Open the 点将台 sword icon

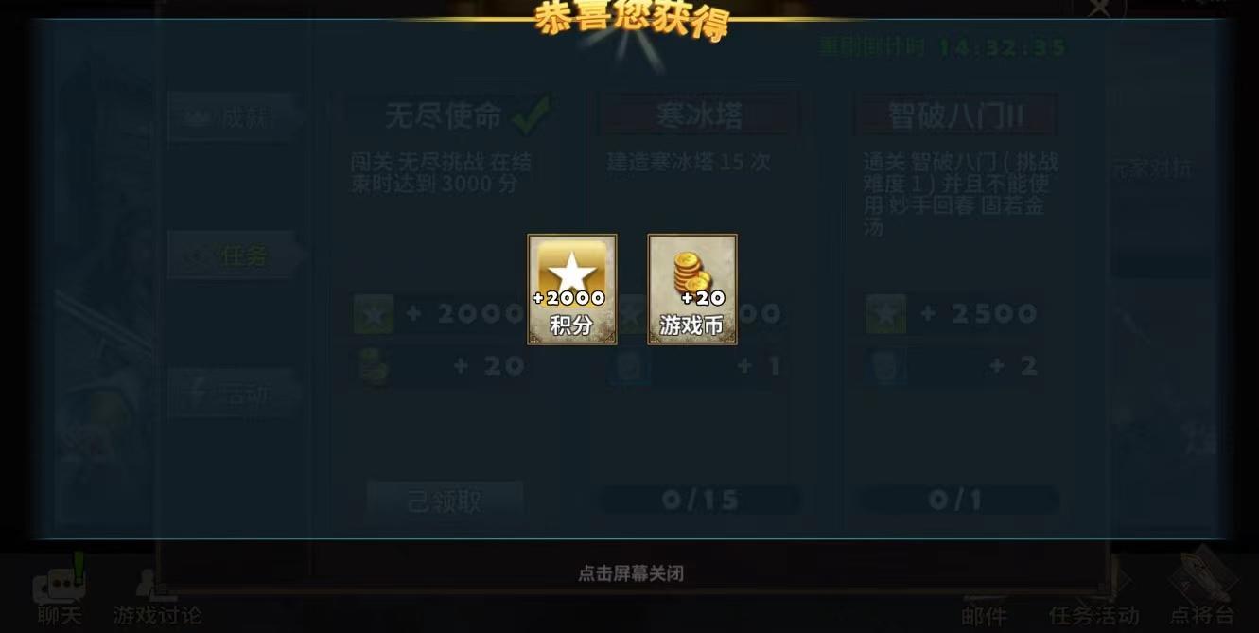[1202, 589]
